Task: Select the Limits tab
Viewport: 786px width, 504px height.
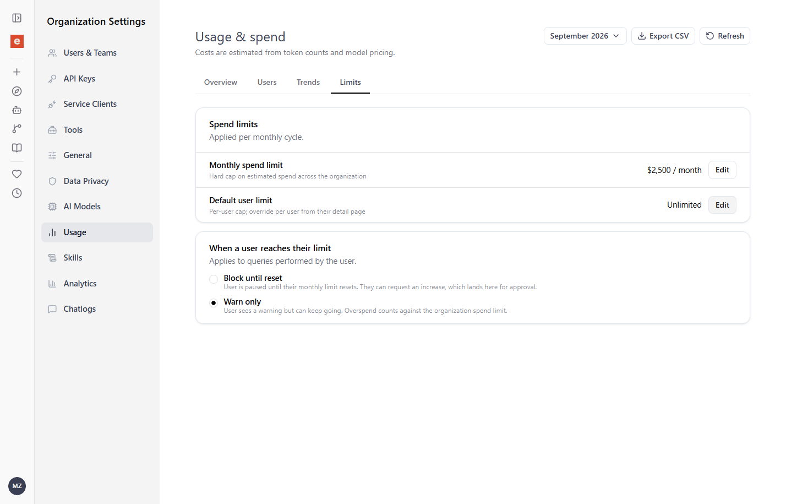Action: pos(350,82)
